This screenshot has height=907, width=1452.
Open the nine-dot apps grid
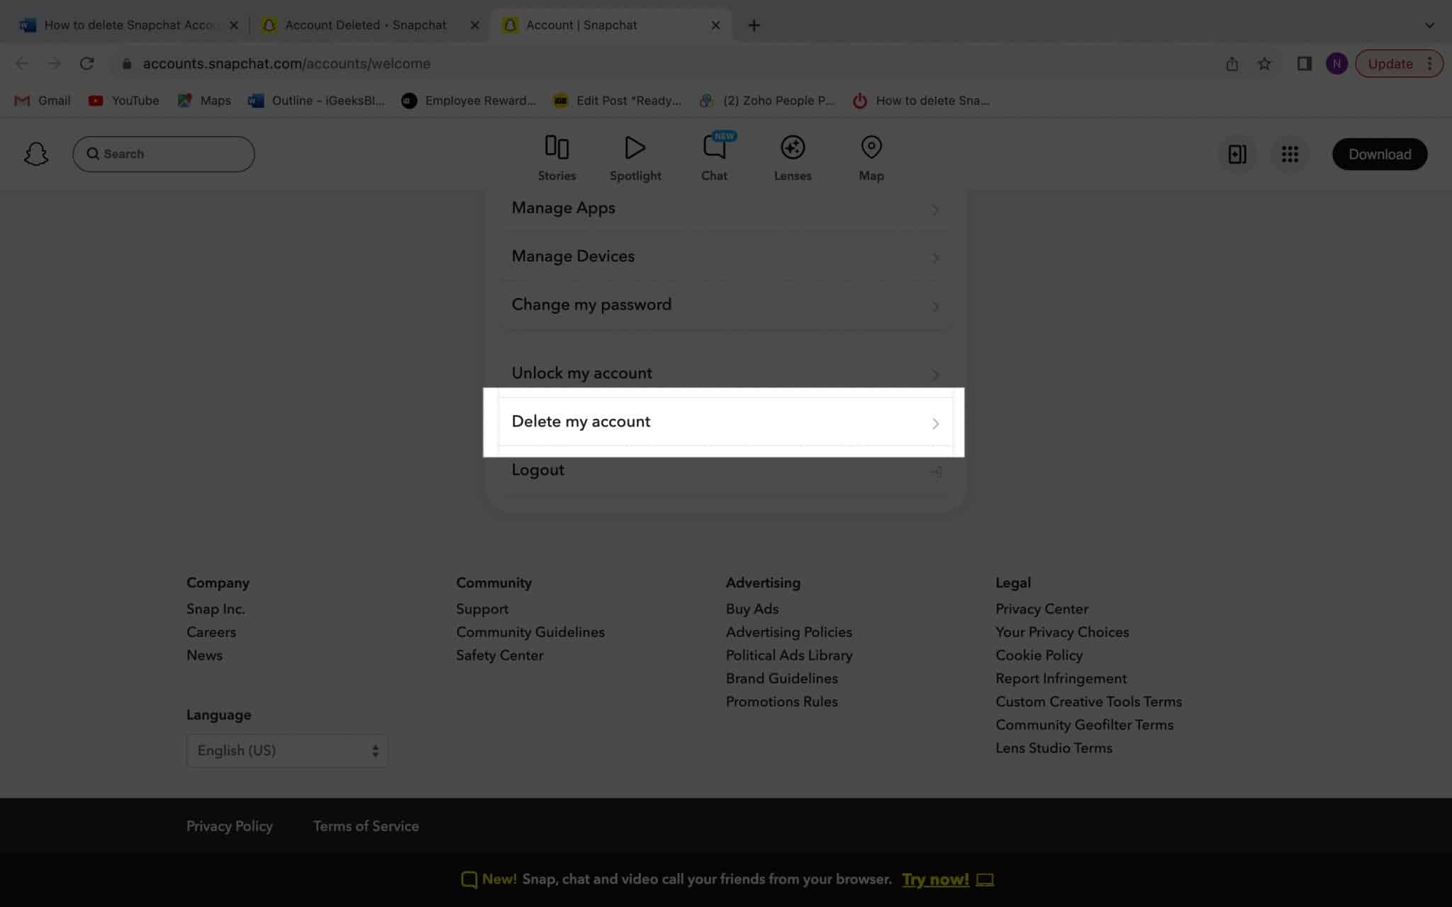pyautogui.click(x=1290, y=154)
